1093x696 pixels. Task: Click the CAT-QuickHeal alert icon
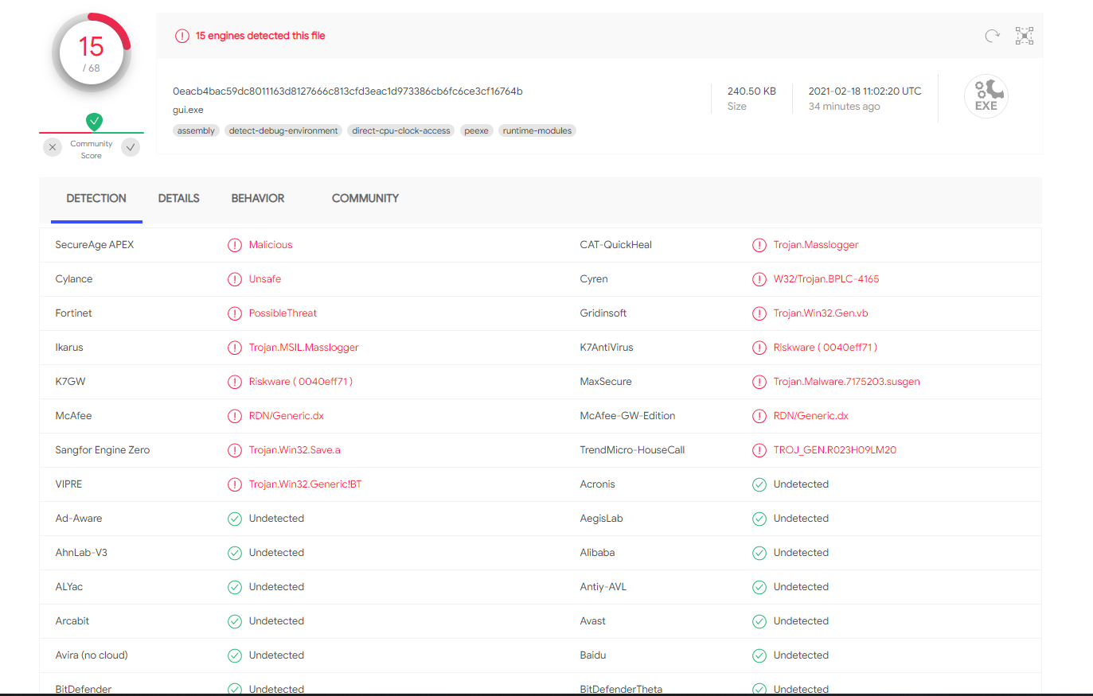tap(759, 245)
